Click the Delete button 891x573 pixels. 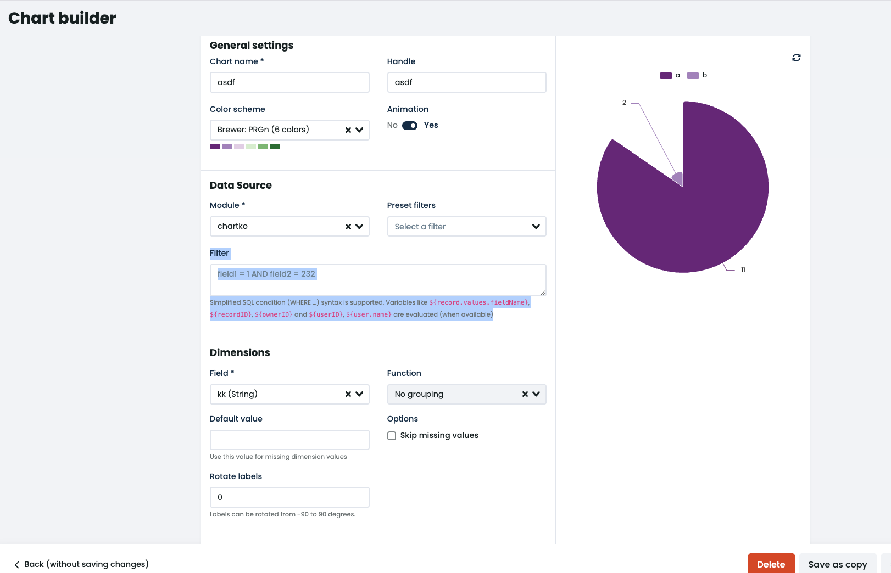pos(771,564)
